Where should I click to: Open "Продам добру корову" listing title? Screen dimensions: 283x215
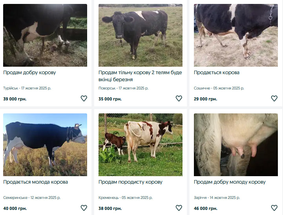point(29,73)
